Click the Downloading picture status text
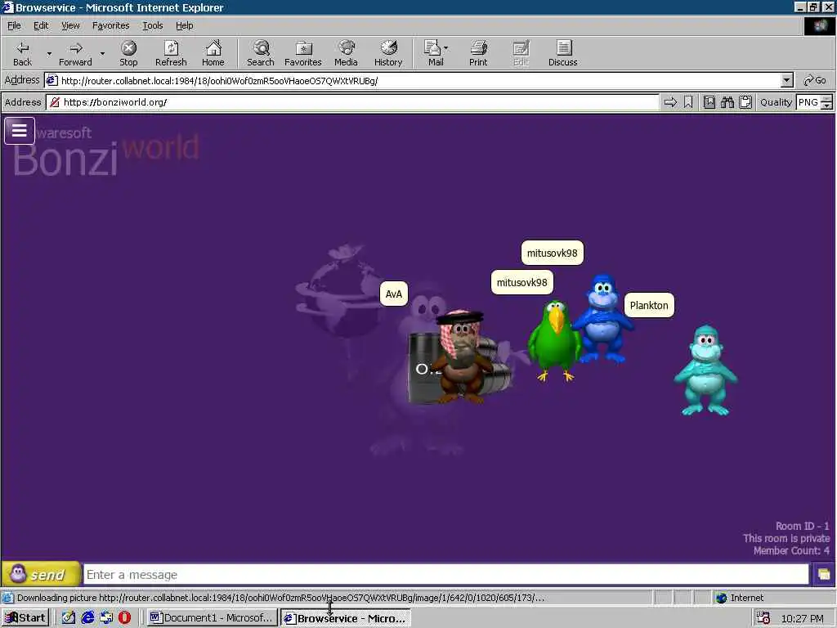Screen dimensions: 837x628 [x=280, y=598]
